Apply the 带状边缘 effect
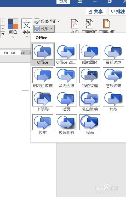This screenshot has height=197, width=126. (113, 54)
